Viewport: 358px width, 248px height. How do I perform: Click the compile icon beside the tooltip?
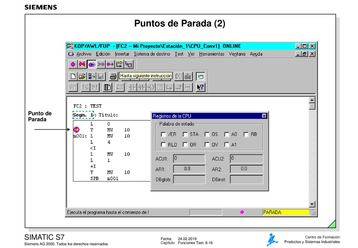[x=179, y=76]
